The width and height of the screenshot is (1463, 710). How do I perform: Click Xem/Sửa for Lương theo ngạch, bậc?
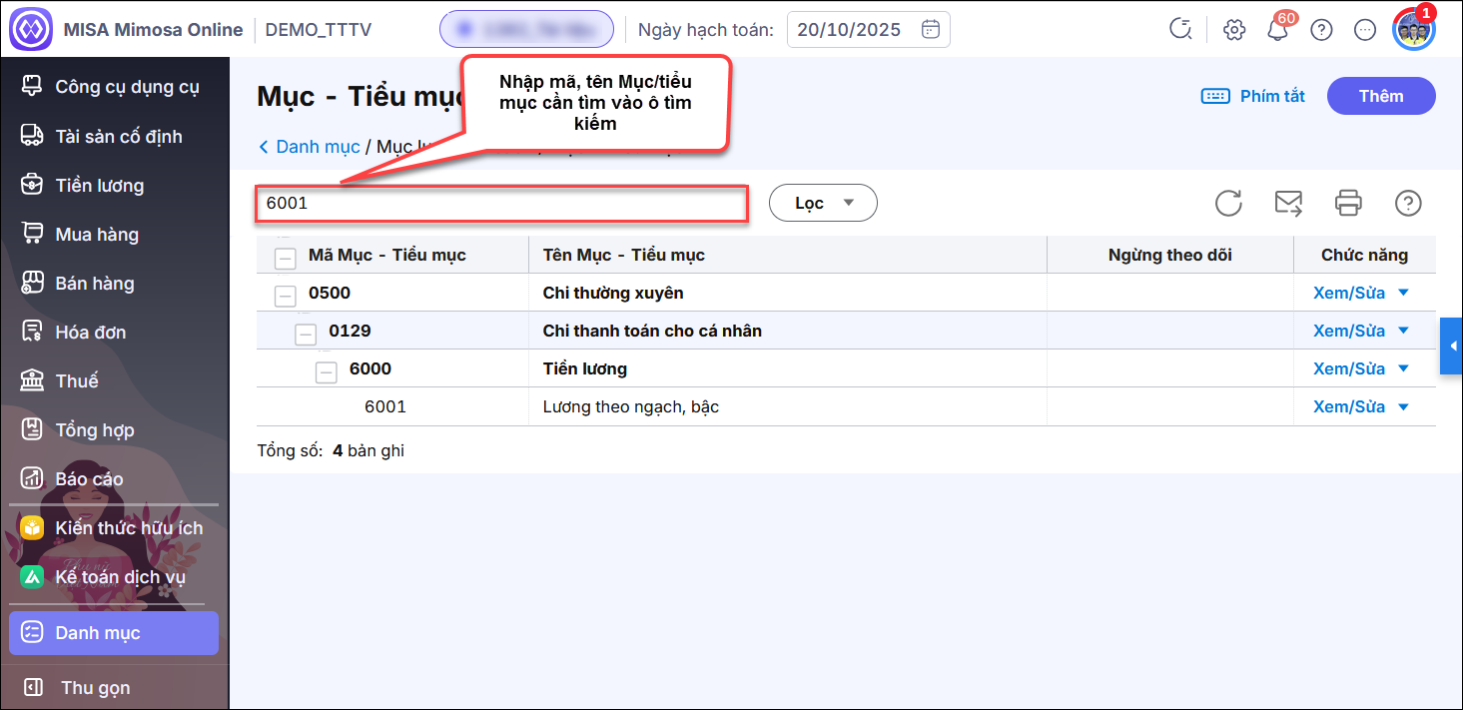coord(1349,406)
